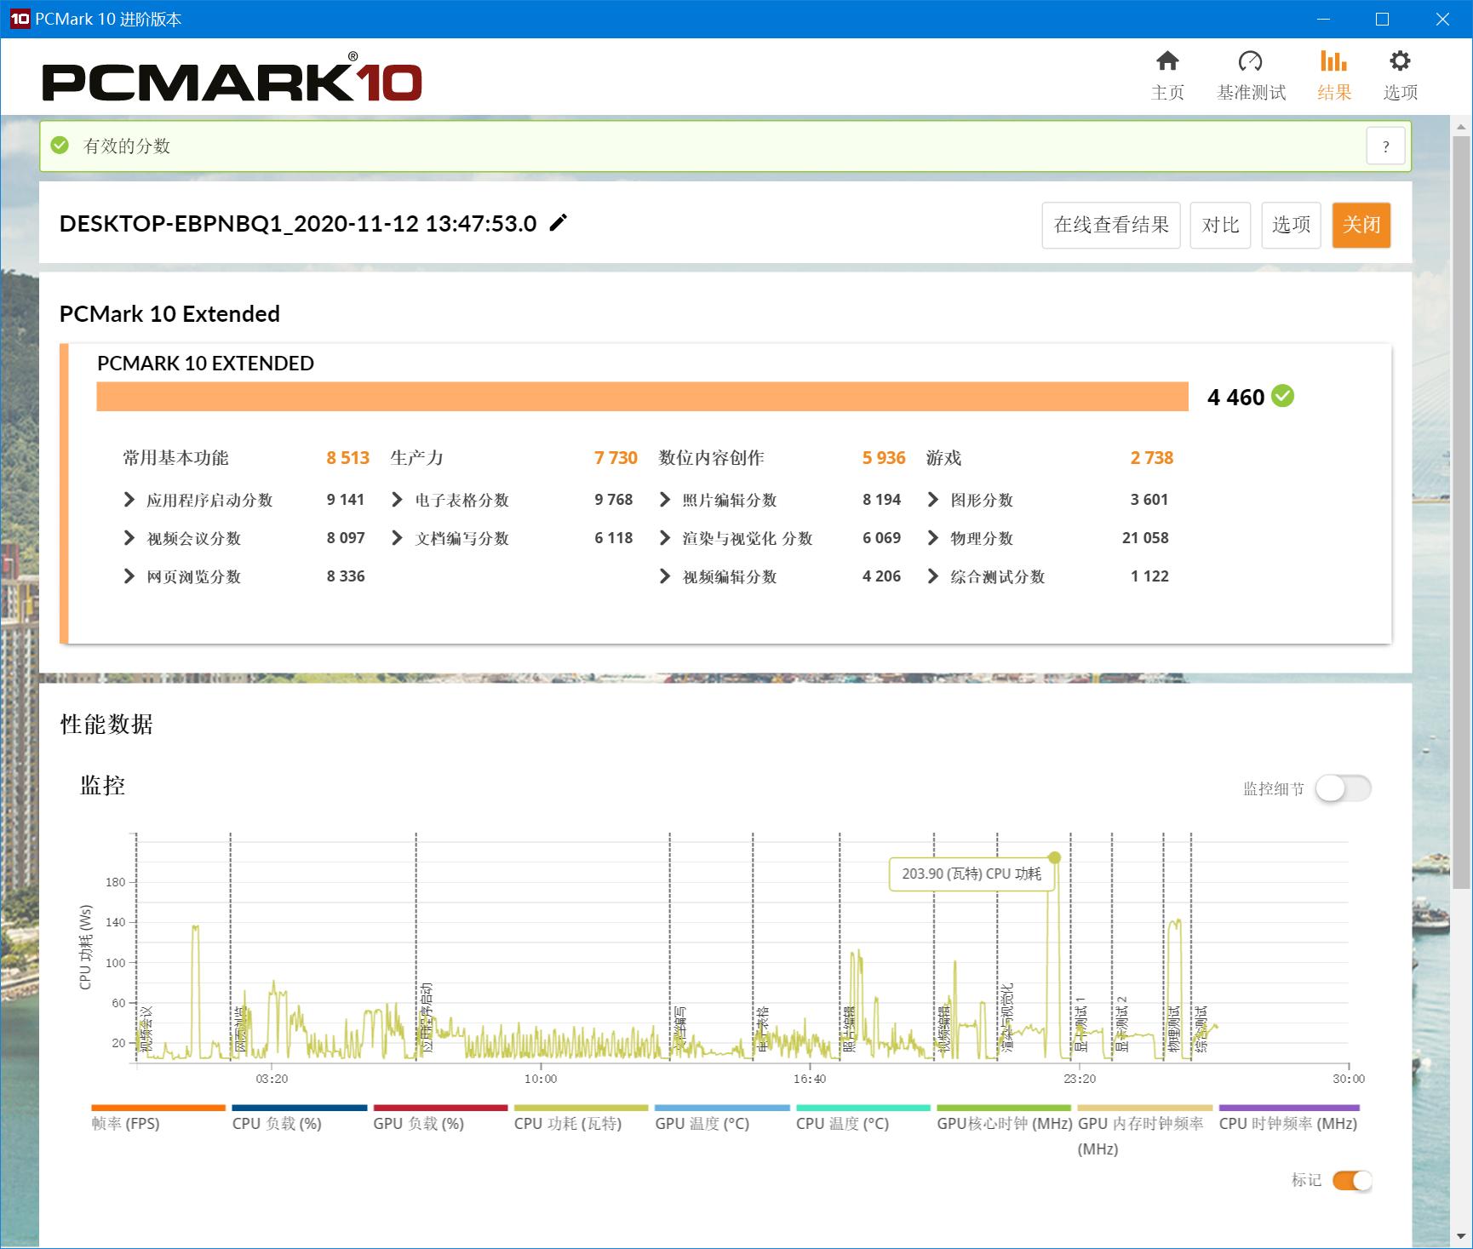This screenshot has width=1473, height=1249.
Task: Select the CPU 时钟频率 (MHz) legend swatch
Action: click(1289, 1108)
